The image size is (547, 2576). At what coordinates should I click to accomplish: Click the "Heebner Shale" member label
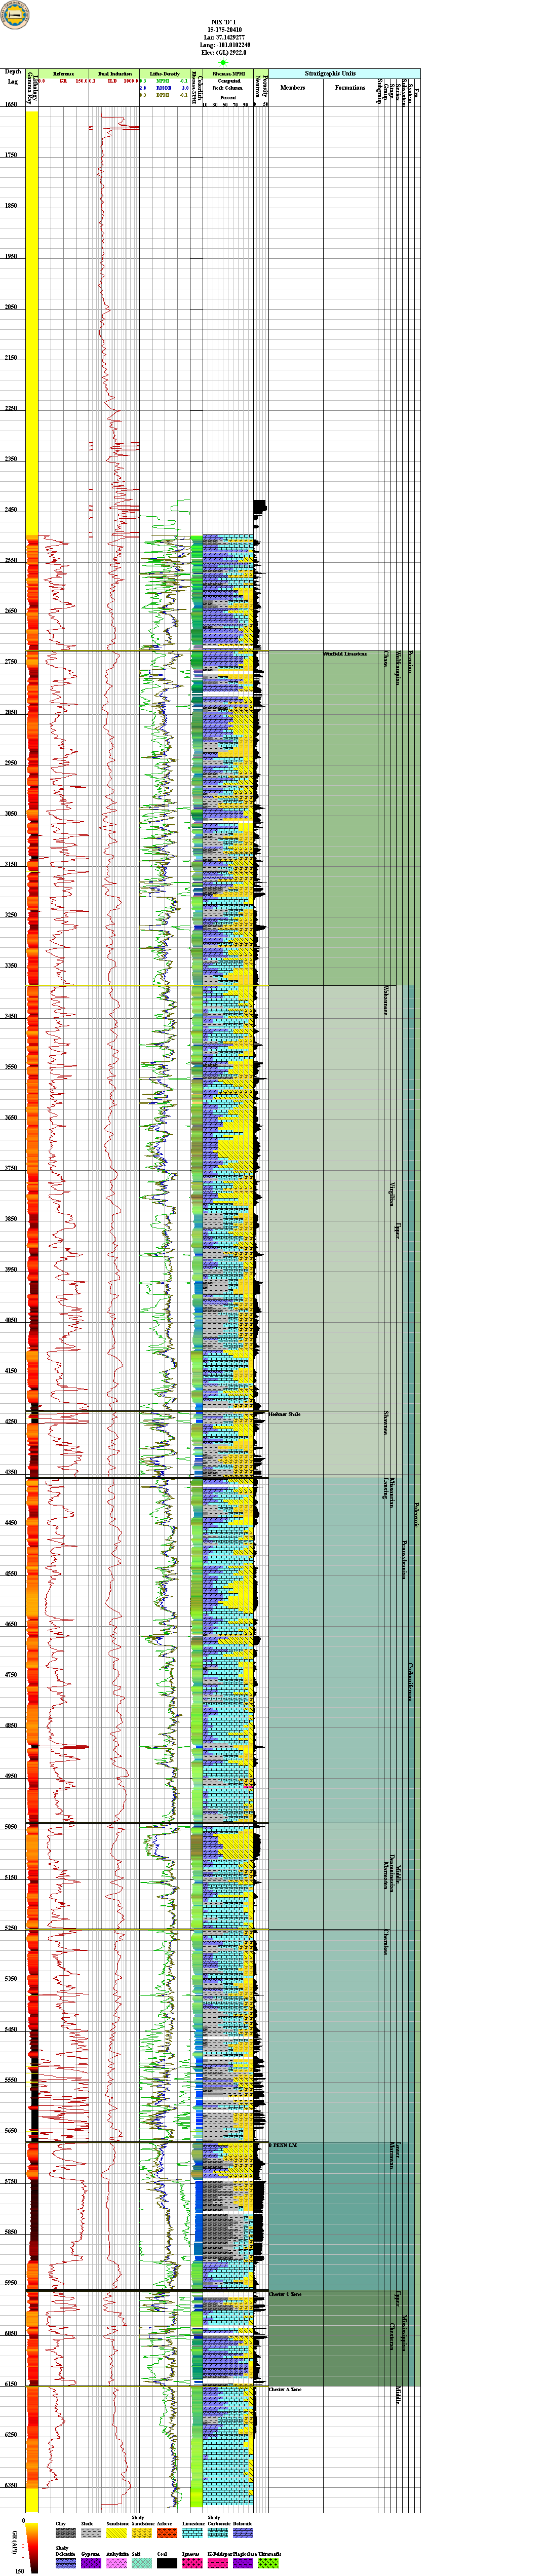[x=284, y=1415]
